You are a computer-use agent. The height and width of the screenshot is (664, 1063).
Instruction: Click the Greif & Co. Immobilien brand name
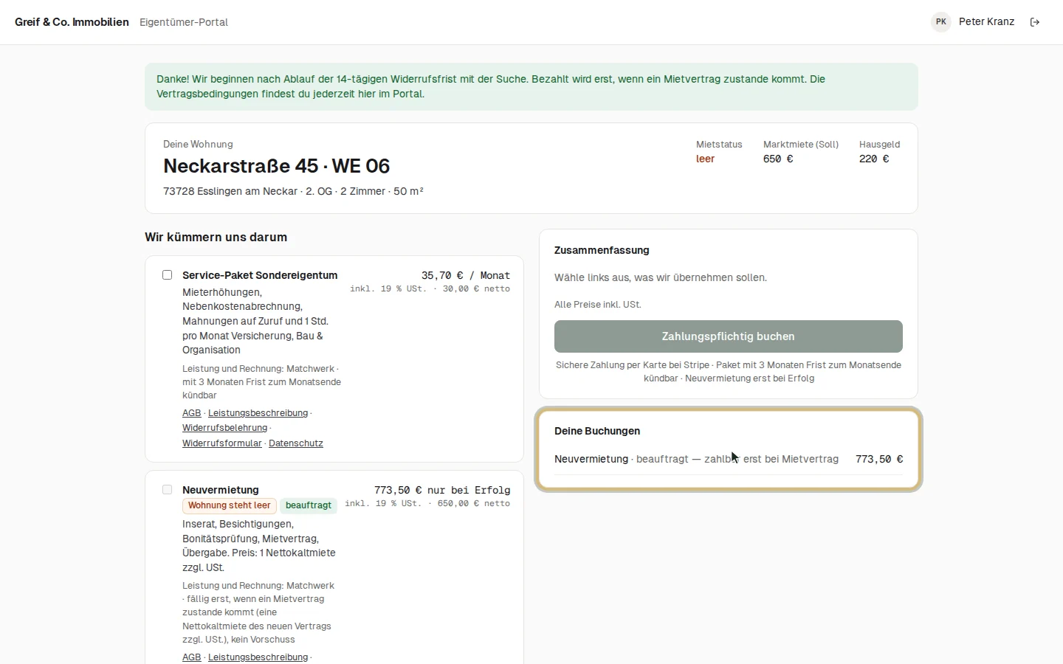72,22
